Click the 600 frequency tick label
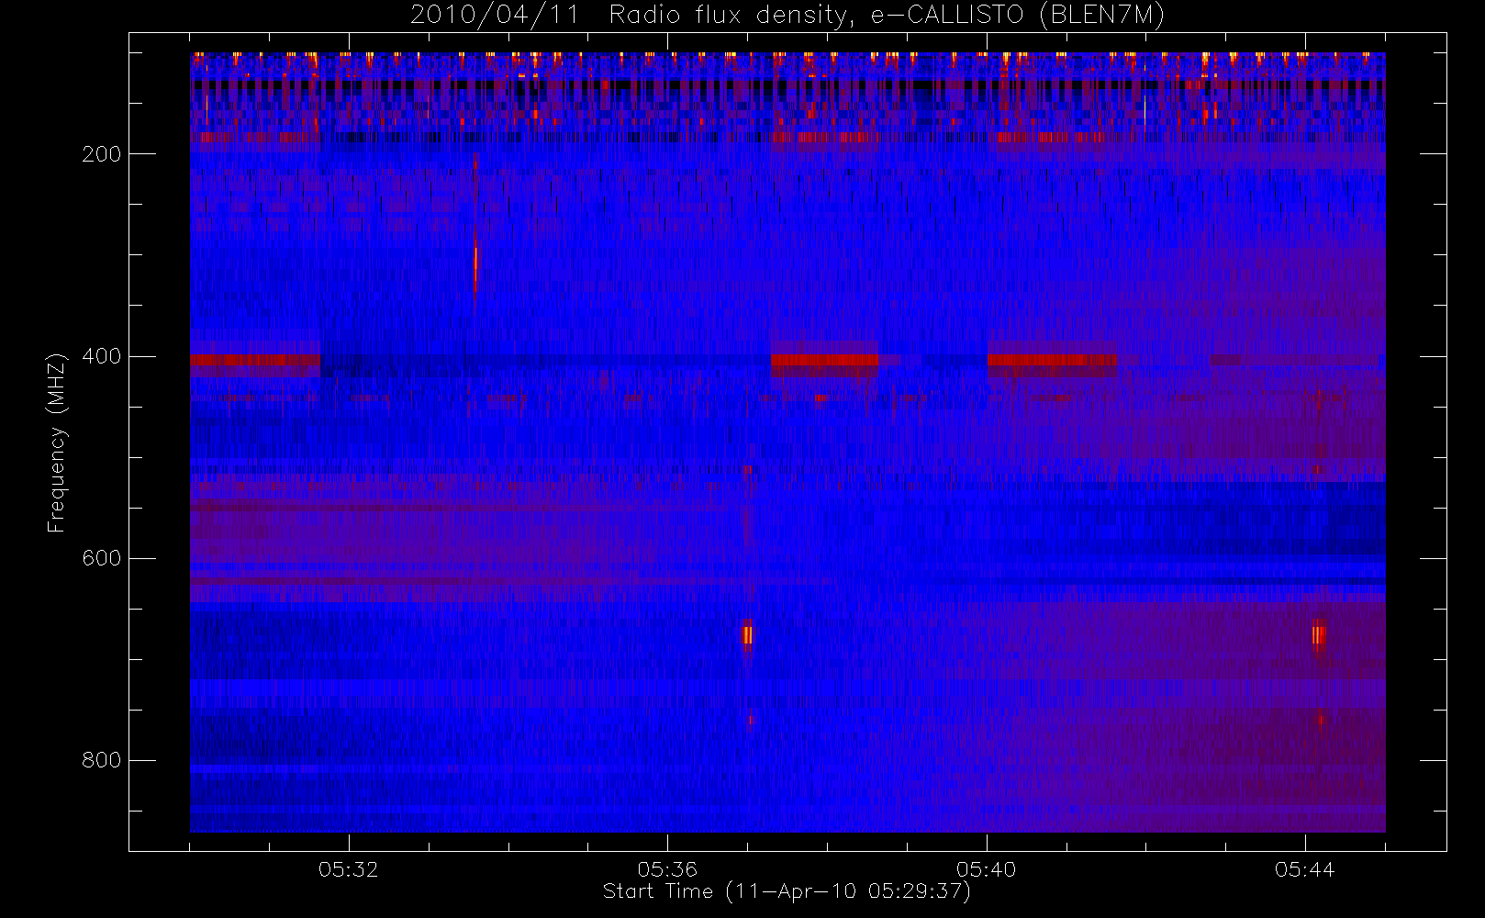The width and height of the screenshot is (1485, 918). click(101, 558)
